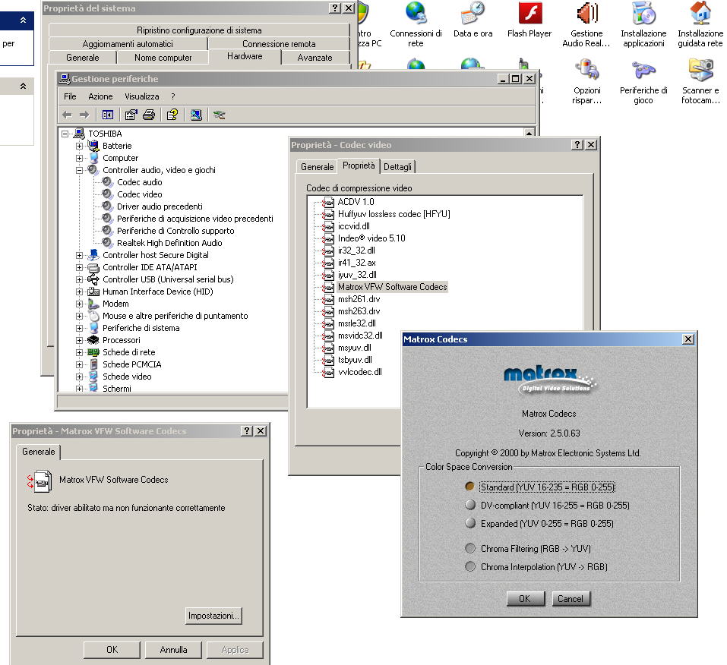
Task: Open help via the toolbar question-mark icon
Action: click(x=172, y=115)
